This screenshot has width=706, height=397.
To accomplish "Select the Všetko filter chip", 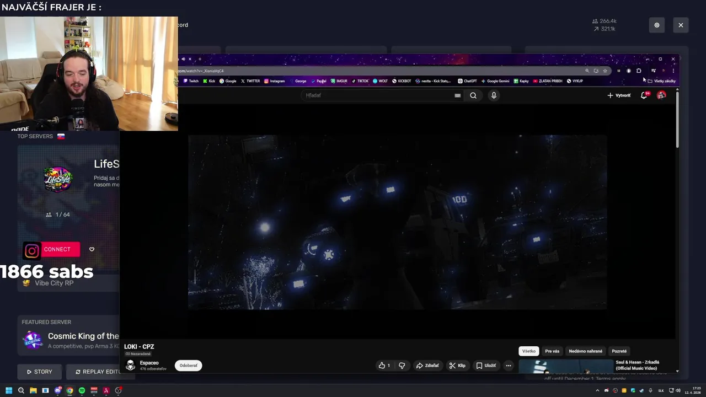I will [x=529, y=351].
